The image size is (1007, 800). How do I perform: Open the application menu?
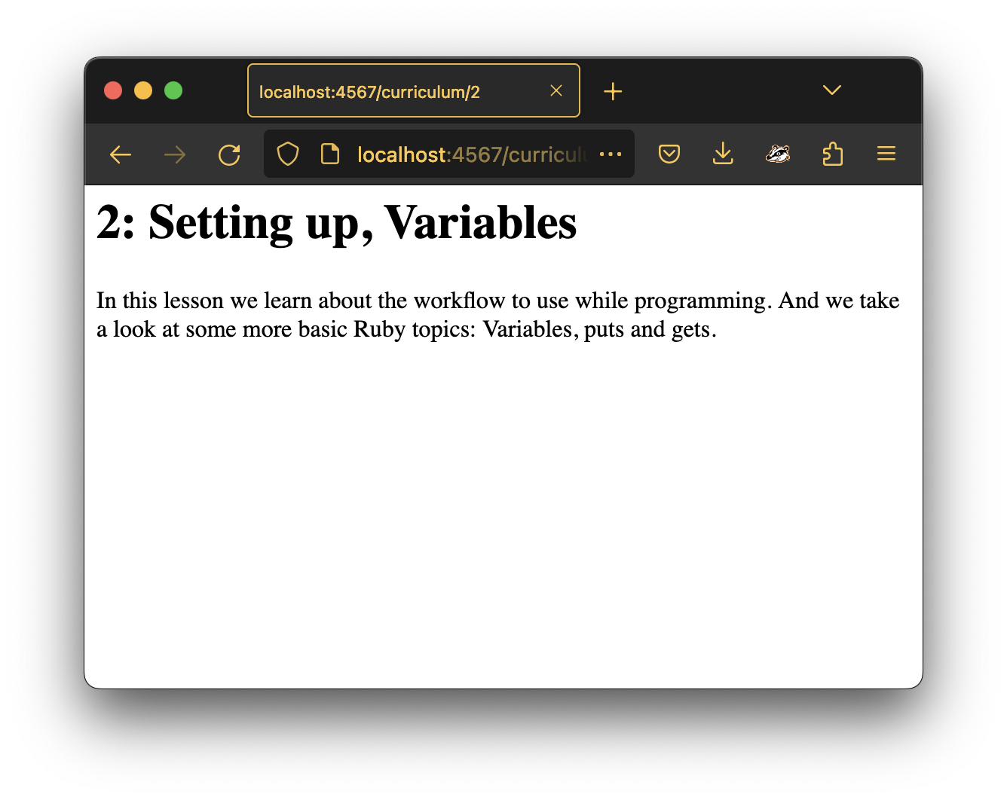pyautogui.click(x=886, y=154)
